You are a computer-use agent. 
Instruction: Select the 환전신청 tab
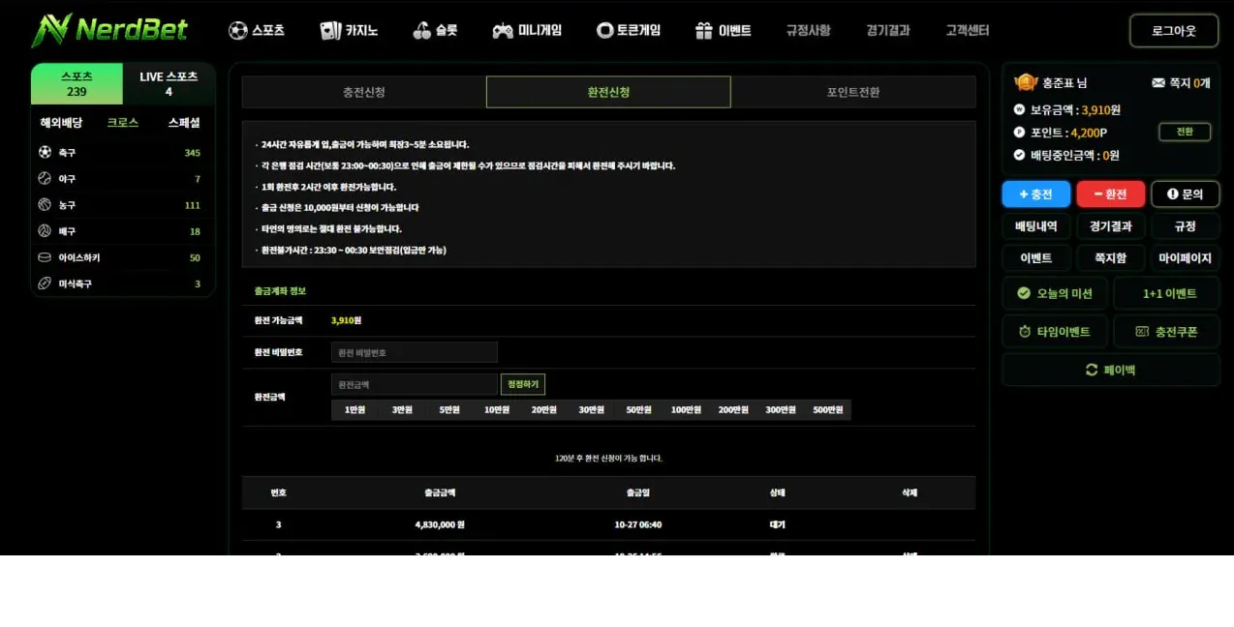coord(608,92)
